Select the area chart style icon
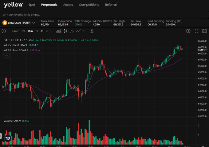209x147 pixels. 59,31
